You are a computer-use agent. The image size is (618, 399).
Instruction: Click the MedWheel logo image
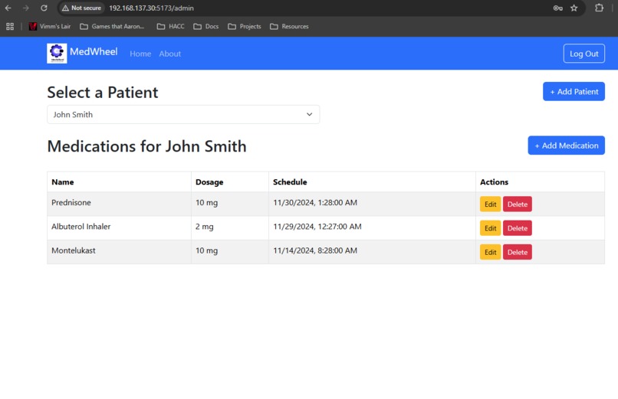click(x=57, y=53)
